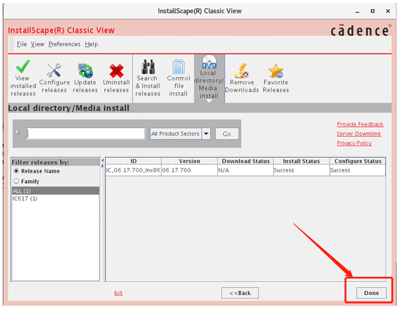Select the Family filter radio button

tap(17, 181)
